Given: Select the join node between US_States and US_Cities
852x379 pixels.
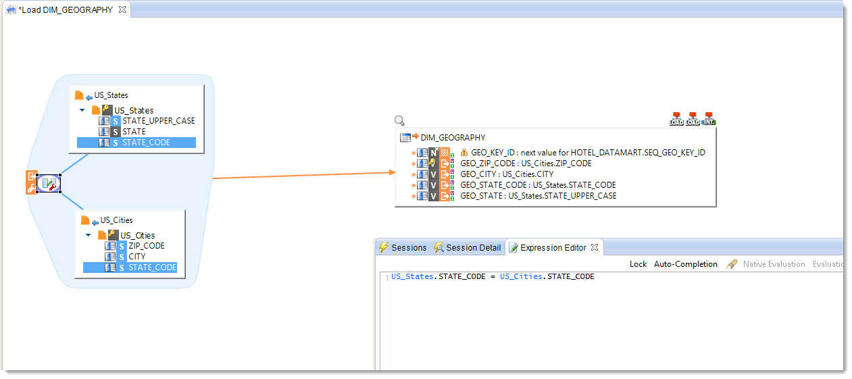Looking at the screenshot, I should tap(49, 183).
